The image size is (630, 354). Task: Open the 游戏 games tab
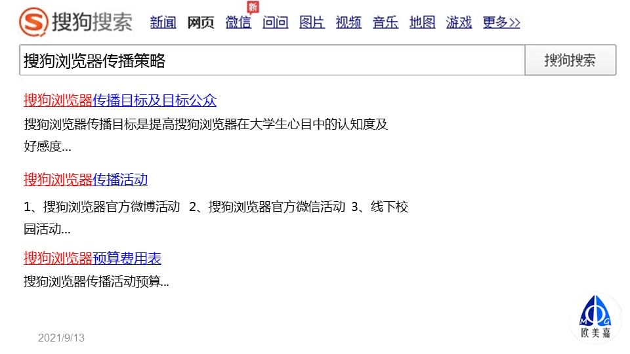(x=459, y=22)
